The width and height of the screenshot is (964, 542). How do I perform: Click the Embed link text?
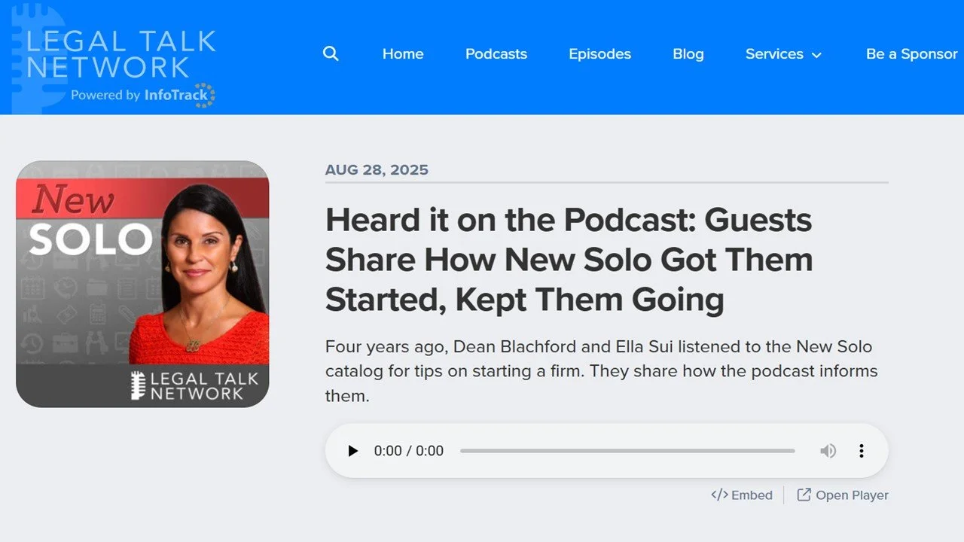click(x=752, y=495)
